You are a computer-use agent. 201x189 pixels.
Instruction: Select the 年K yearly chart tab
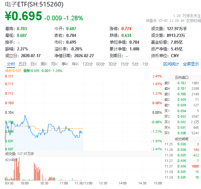75,64
